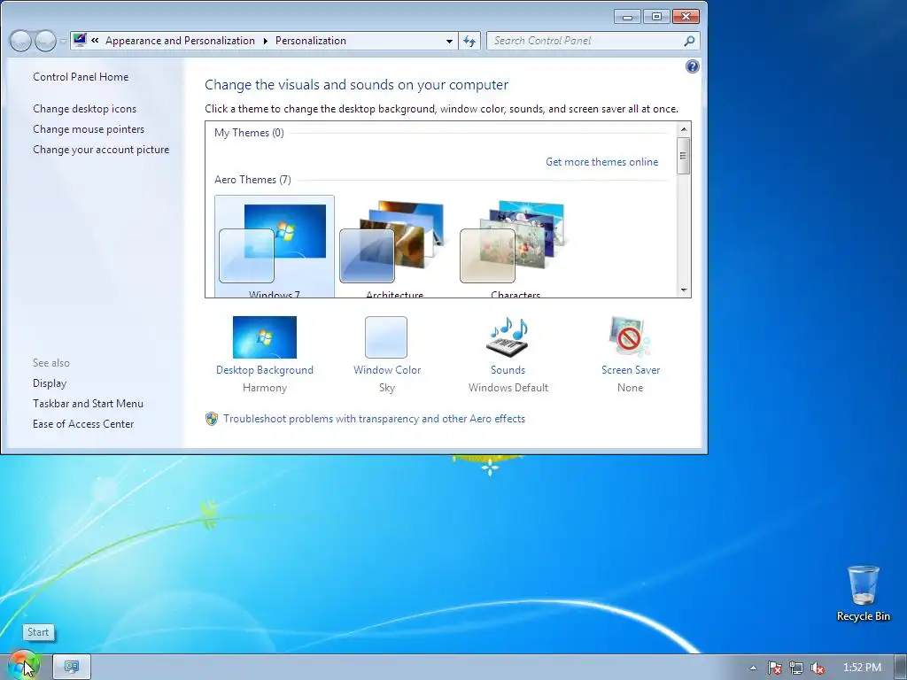The height and width of the screenshot is (680, 907).
Task: Click the shield icon beside Troubleshoot link
Action: [212, 419]
